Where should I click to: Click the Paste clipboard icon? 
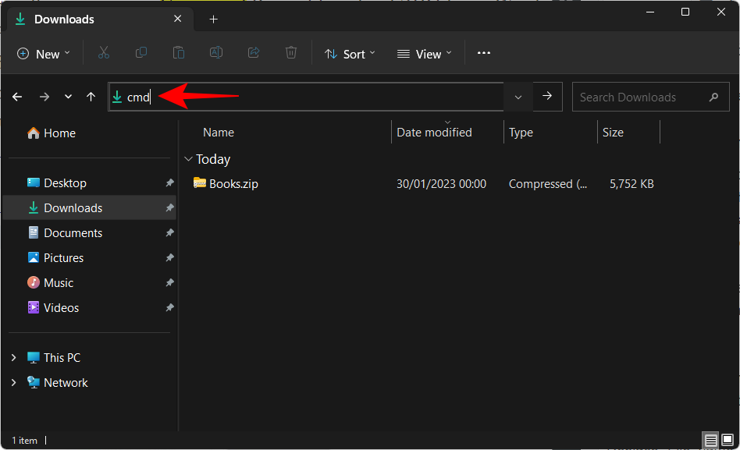point(179,53)
